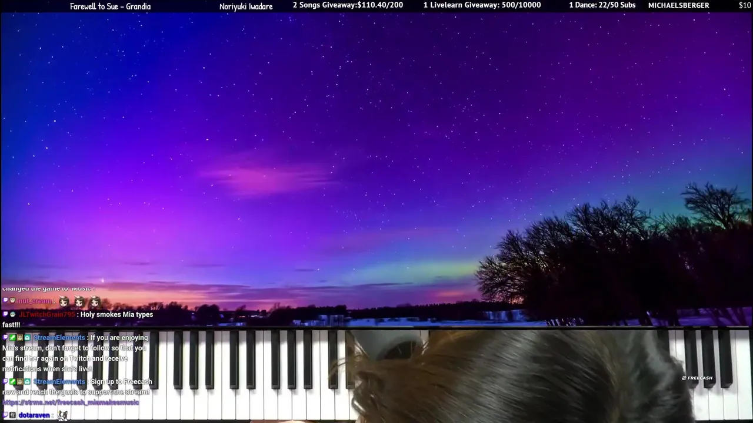Click the dotaraven username in chat
The height and width of the screenshot is (423, 753).
34,415
